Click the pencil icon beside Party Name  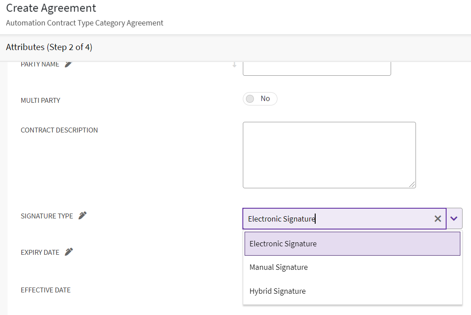click(x=68, y=64)
